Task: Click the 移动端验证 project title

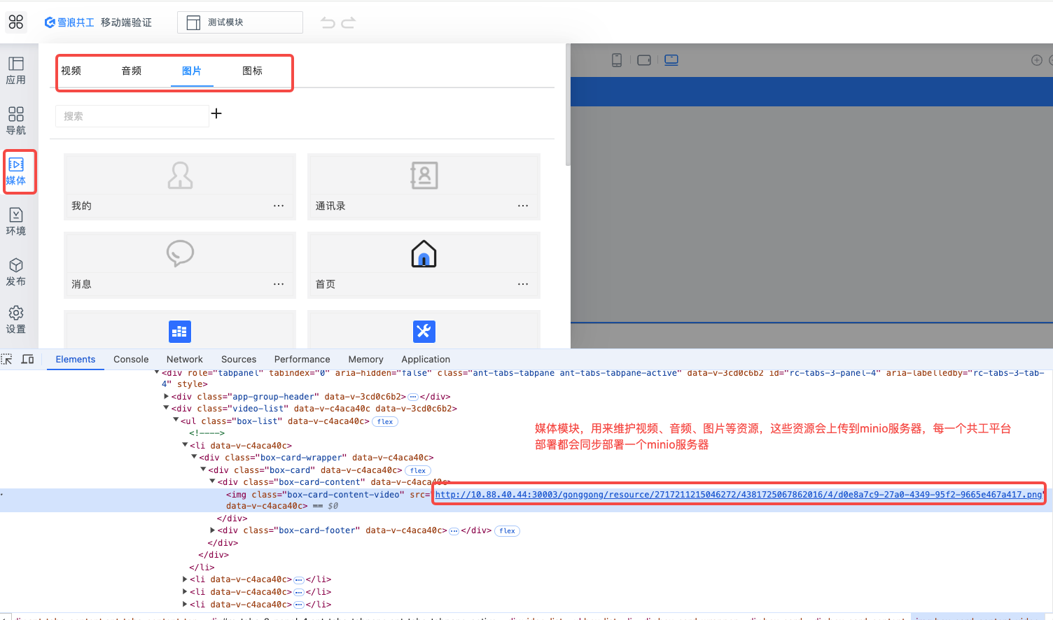Action: click(126, 22)
